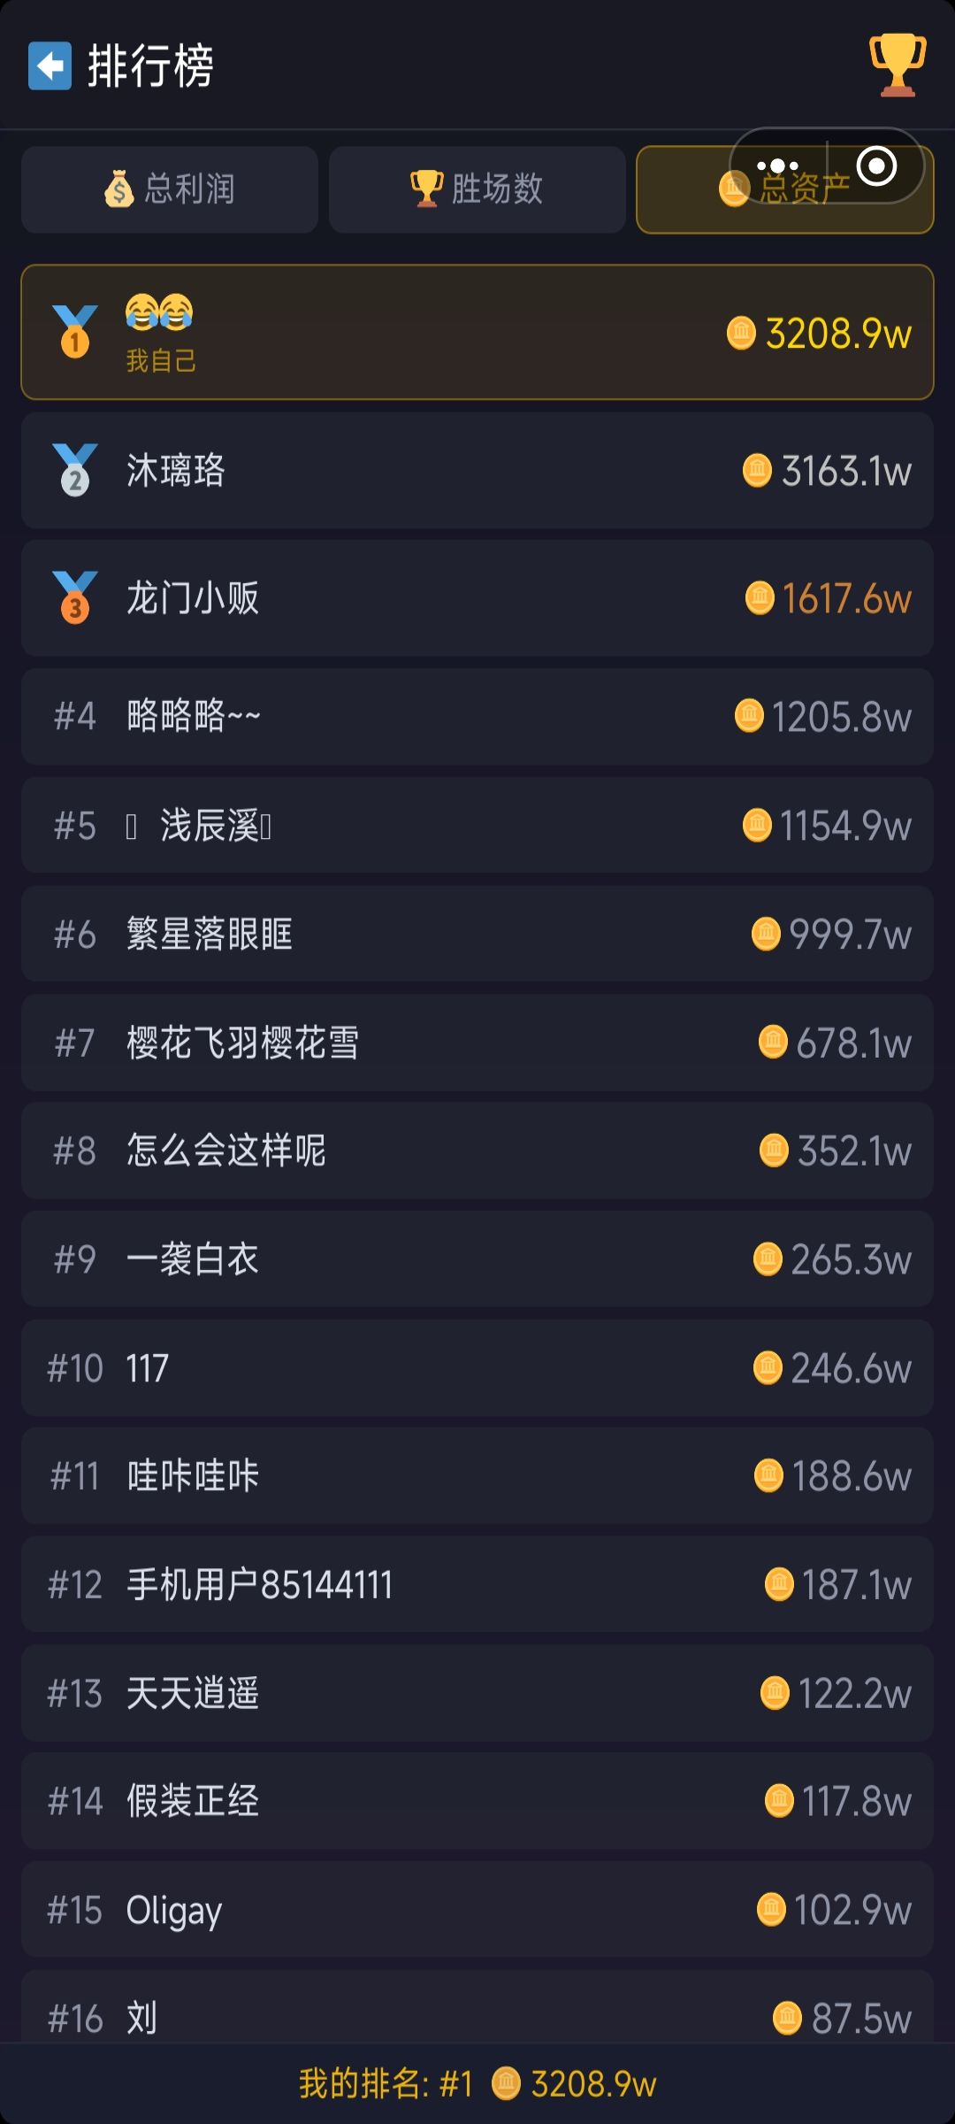The height and width of the screenshot is (2124, 955).
Task: Open the mini-program three-dots menu
Action: 778,166
